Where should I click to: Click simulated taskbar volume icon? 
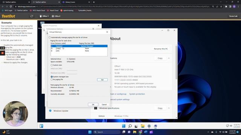pos(231,126)
